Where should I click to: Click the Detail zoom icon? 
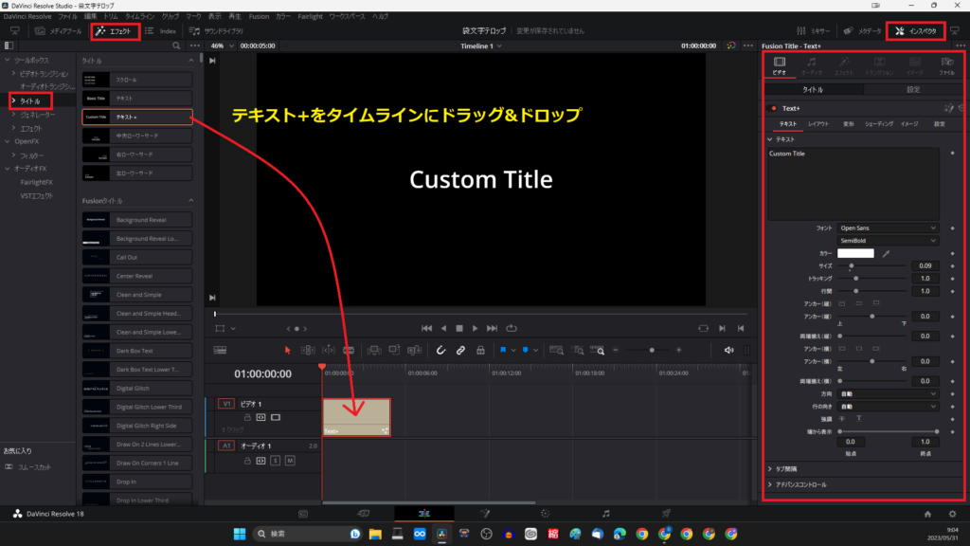577,351
